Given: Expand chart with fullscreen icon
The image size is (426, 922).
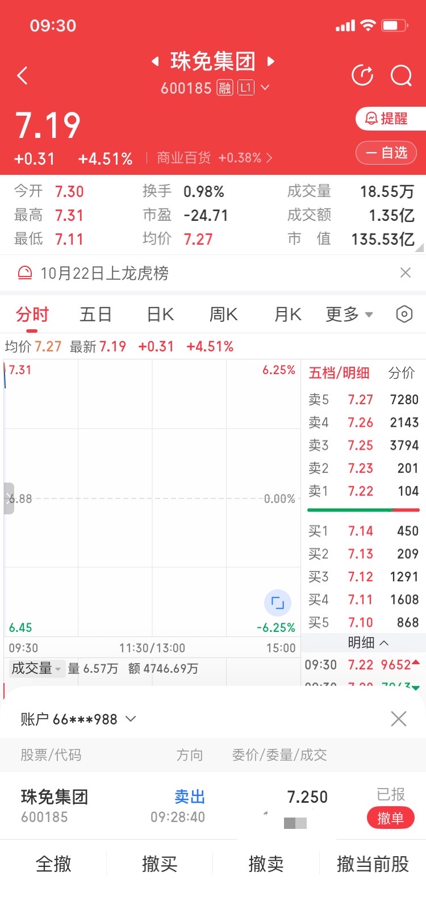Looking at the screenshot, I should pos(278,603).
